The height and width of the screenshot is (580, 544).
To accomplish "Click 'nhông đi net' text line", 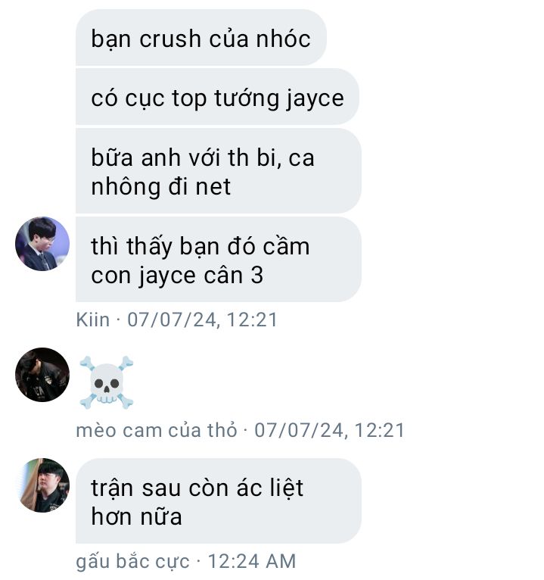I will pos(160,187).
